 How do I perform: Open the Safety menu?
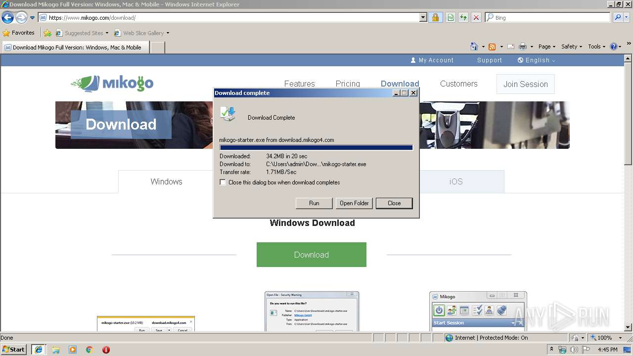[x=571, y=46]
